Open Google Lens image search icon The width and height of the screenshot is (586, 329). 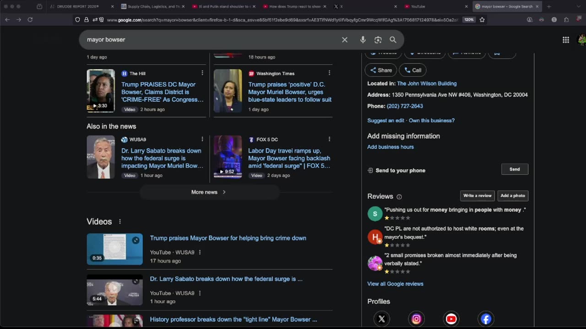[378, 40]
